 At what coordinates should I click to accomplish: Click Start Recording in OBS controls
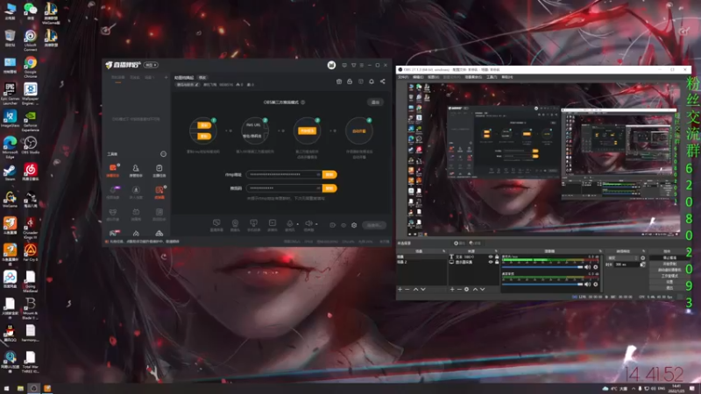click(x=669, y=264)
